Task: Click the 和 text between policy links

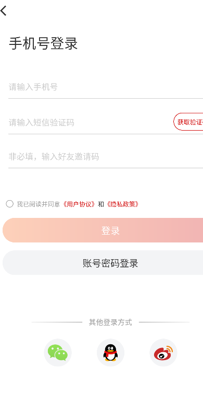Action: pyautogui.click(x=101, y=204)
